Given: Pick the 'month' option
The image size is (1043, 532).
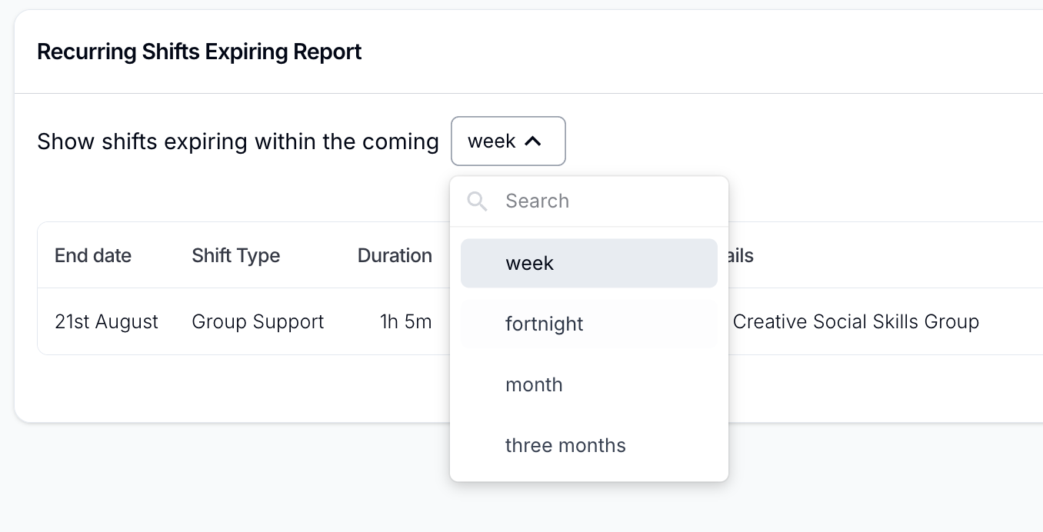Looking at the screenshot, I should point(588,384).
